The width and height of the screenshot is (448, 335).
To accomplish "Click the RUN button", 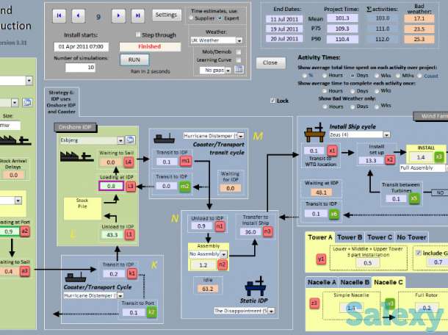I will [x=134, y=60].
